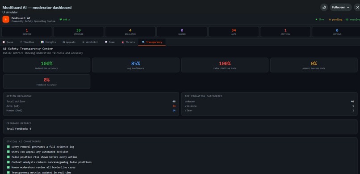This screenshot has height=174, width=360.
Task: View the Threats tab
Action: pos(128,42)
